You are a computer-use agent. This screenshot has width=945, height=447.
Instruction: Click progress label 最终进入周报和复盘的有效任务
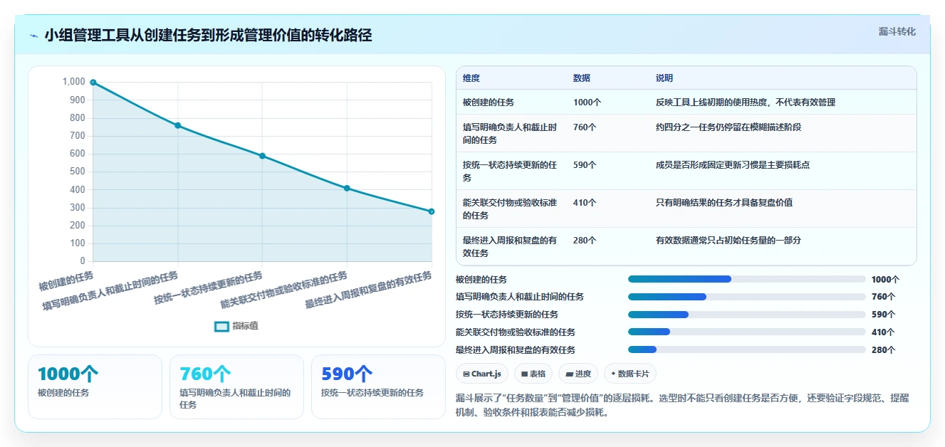coord(516,350)
